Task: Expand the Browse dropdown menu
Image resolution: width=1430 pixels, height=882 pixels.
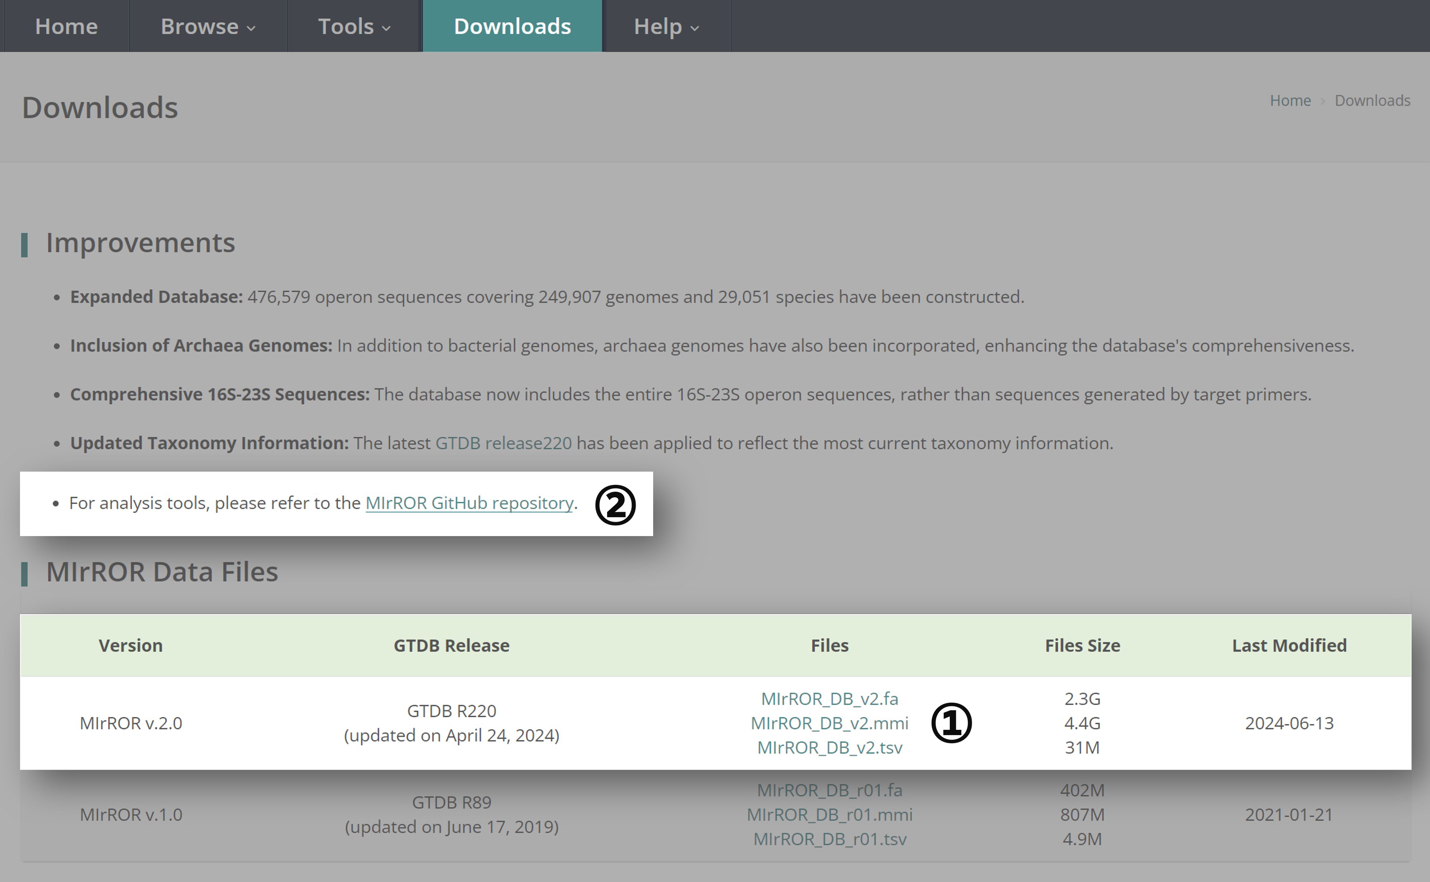Action: (208, 26)
